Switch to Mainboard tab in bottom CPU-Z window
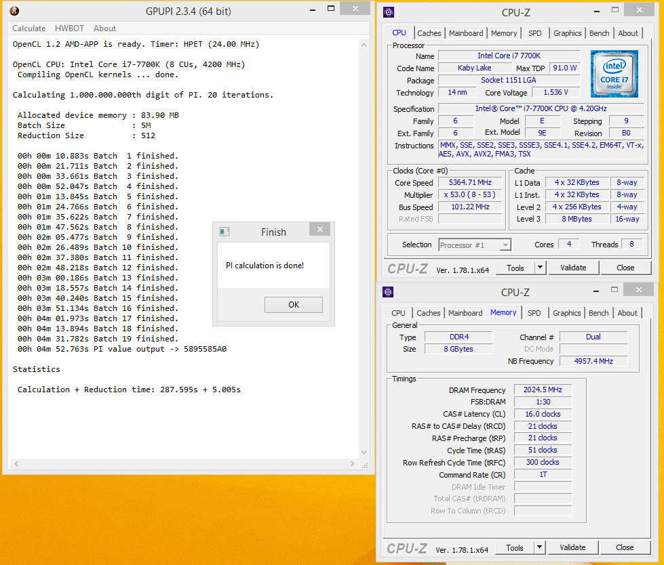The height and width of the screenshot is (565, 664). 465,313
